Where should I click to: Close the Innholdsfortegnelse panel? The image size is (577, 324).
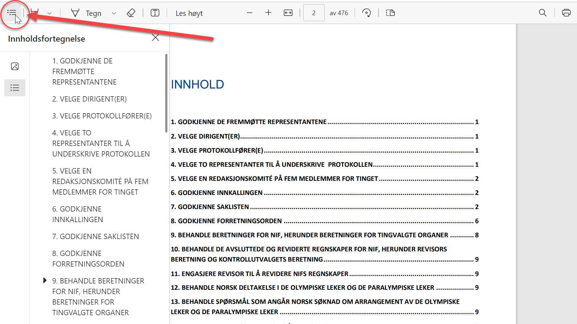[x=155, y=38]
